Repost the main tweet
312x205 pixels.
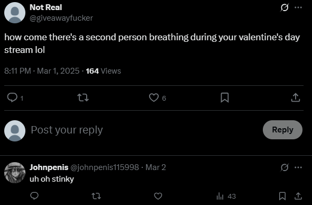(x=83, y=97)
